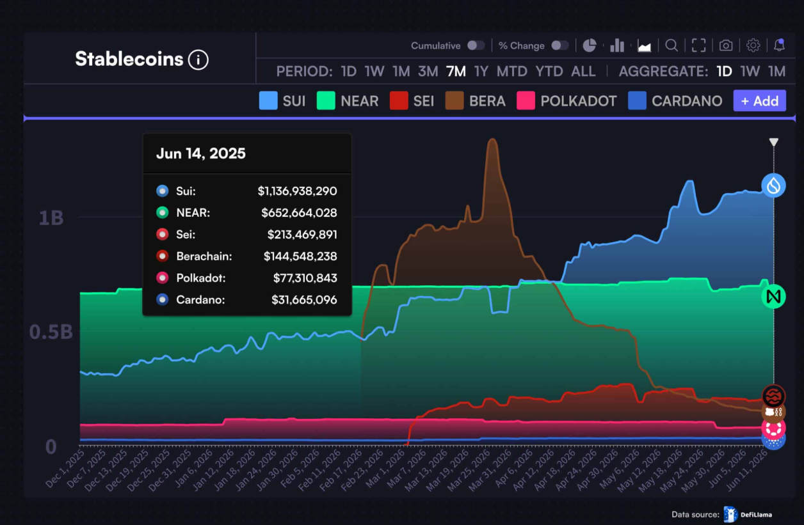Switch to pie chart view
Image resolution: width=804 pixels, height=525 pixels.
click(x=590, y=45)
